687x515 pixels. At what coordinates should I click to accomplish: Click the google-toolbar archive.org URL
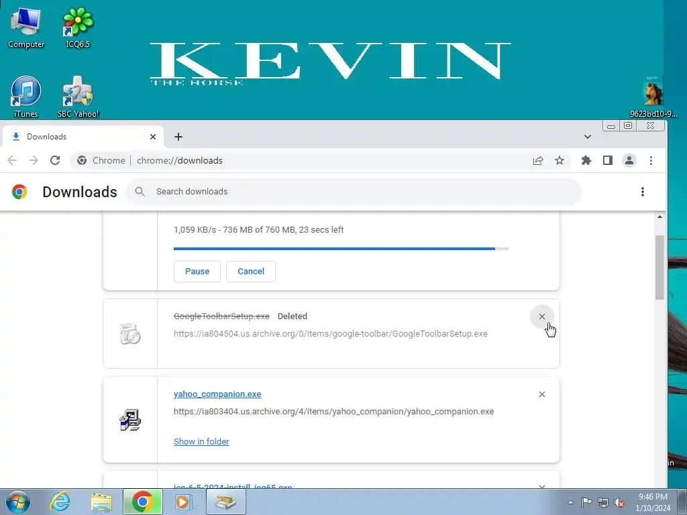[330, 334]
